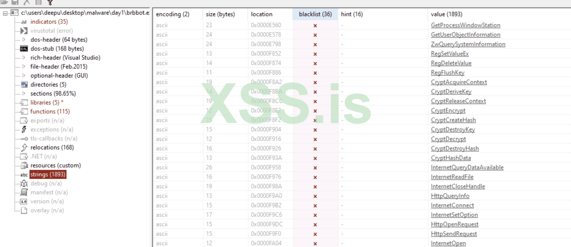Select location cell 0x0000F93A
571x247 pixels.
click(x=266, y=158)
